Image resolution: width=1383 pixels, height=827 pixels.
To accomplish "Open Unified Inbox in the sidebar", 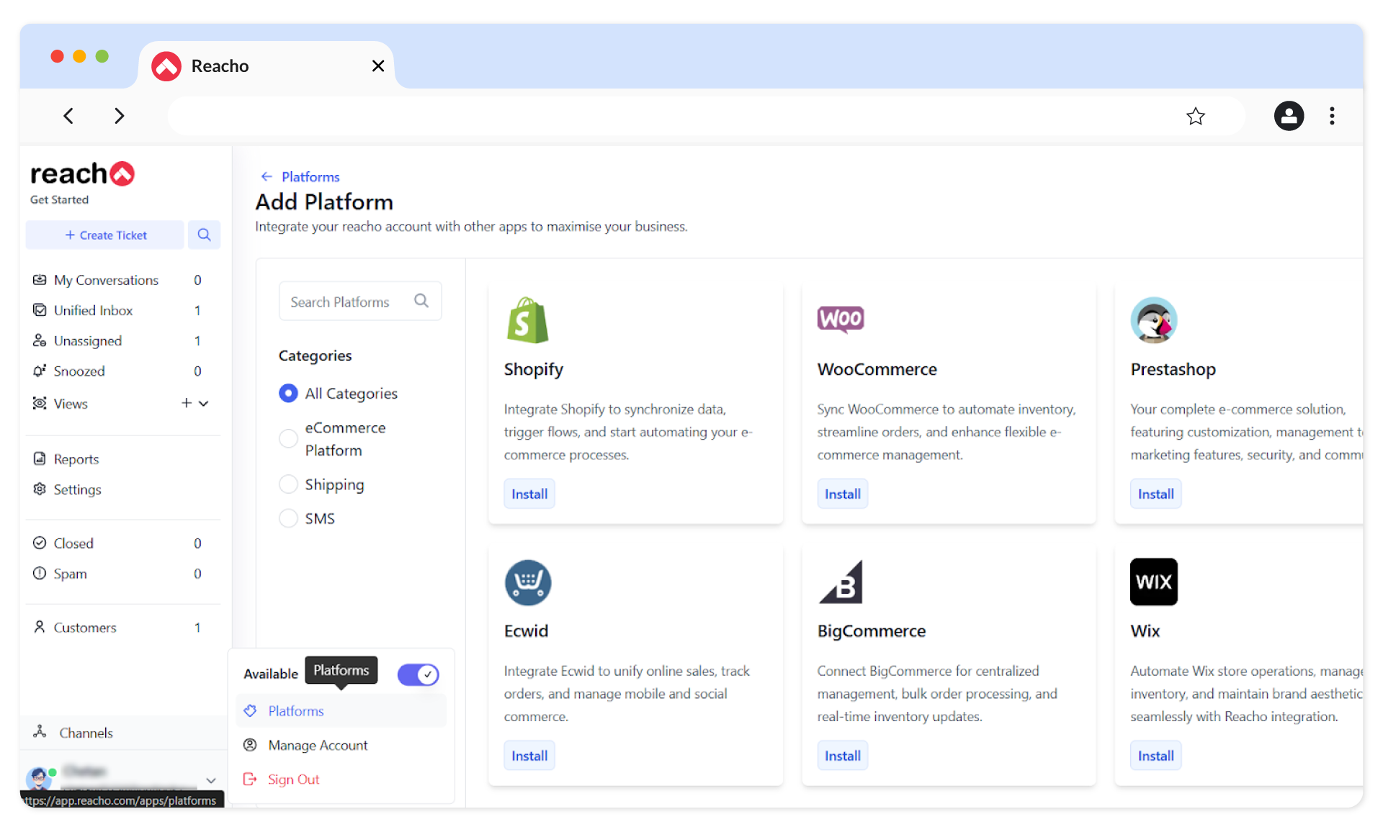I will 93,310.
